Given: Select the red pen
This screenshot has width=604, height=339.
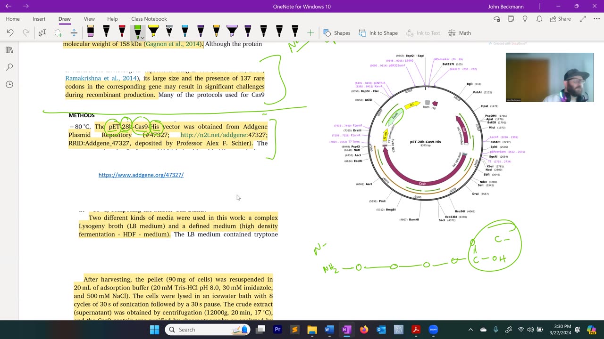Looking at the screenshot, I should tap(122, 32).
